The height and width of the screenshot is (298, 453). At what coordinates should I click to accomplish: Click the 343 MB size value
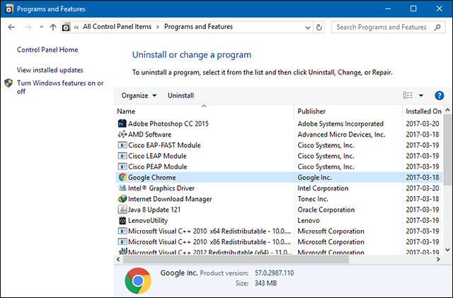tap(265, 283)
